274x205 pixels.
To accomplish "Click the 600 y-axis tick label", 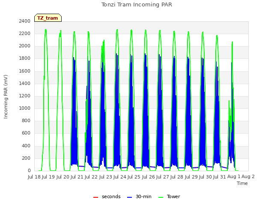I will click(x=26, y=133).
